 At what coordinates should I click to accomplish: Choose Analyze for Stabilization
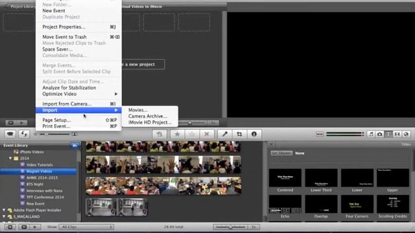[x=78, y=88]
